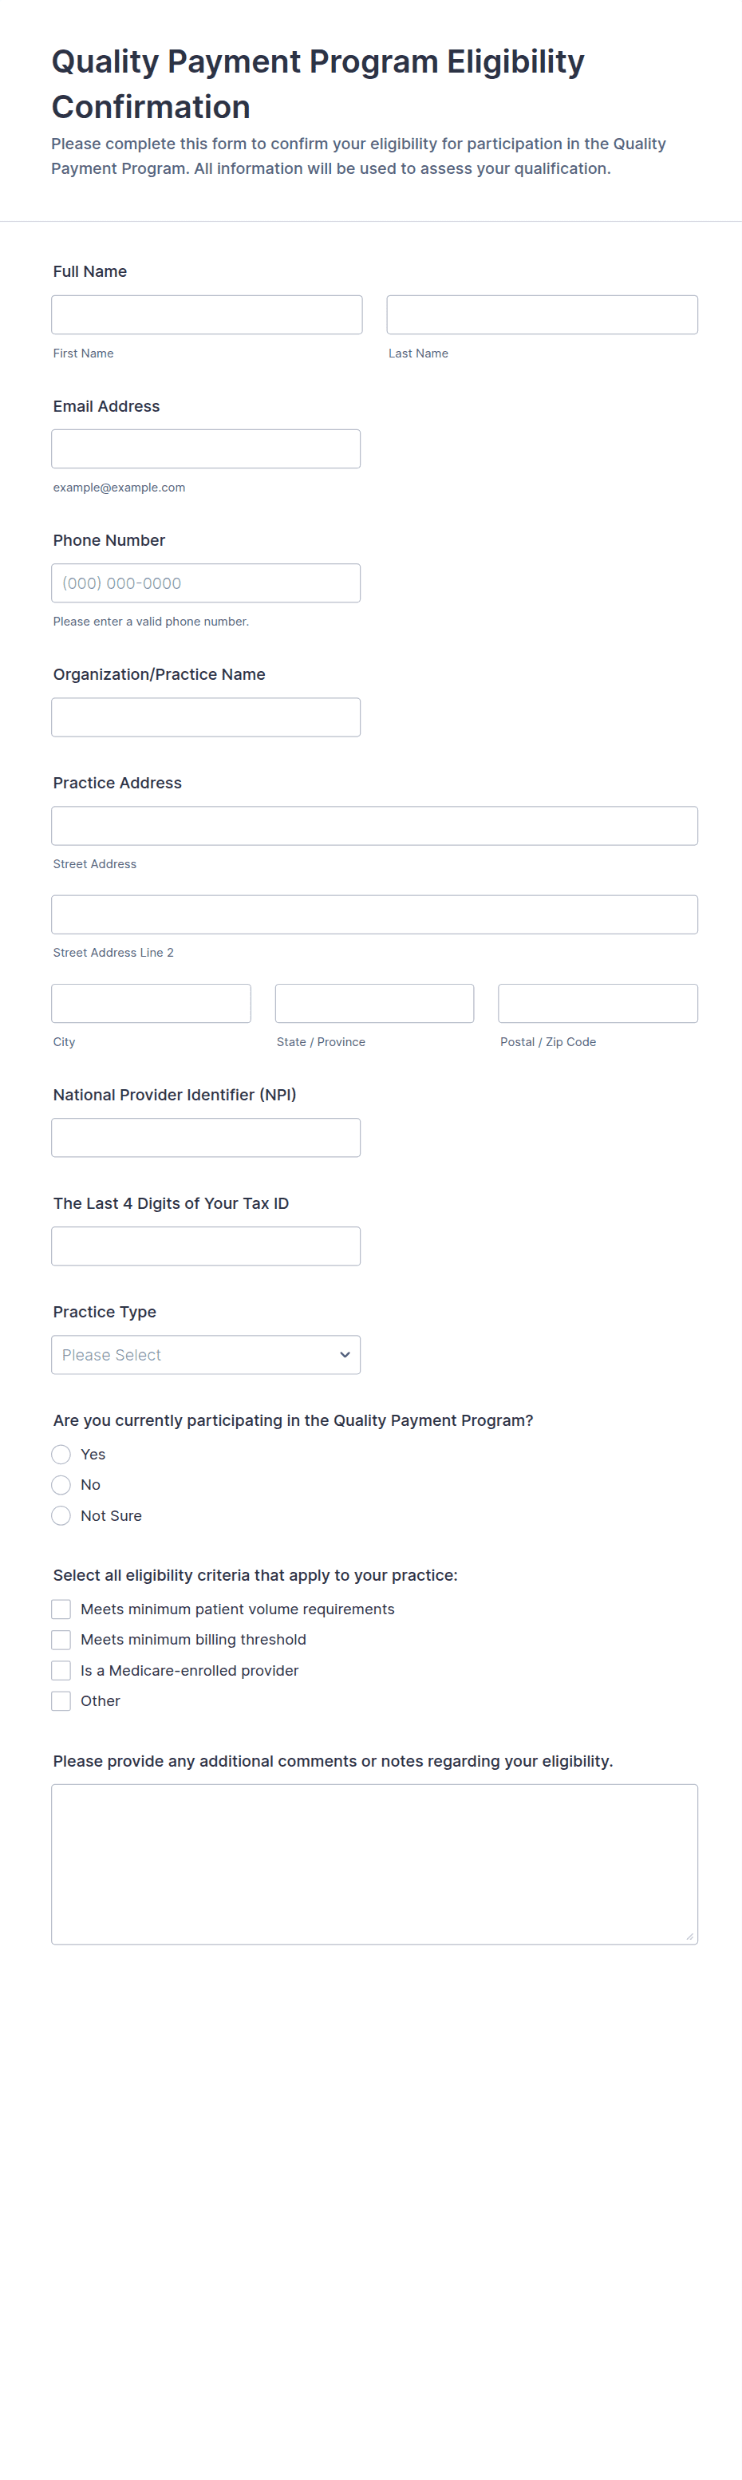Check Meets minimum patient volume requirements
Image resolution: width=742 pixels, height=2480 pixels.
tap(61, 1609)
